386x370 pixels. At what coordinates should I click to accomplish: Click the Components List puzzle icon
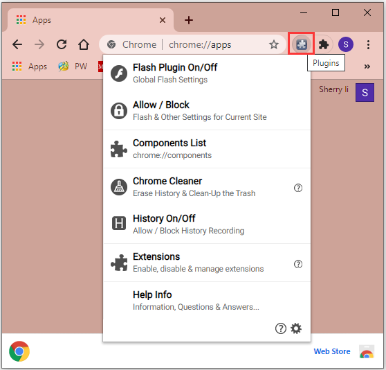click(119, 149)
